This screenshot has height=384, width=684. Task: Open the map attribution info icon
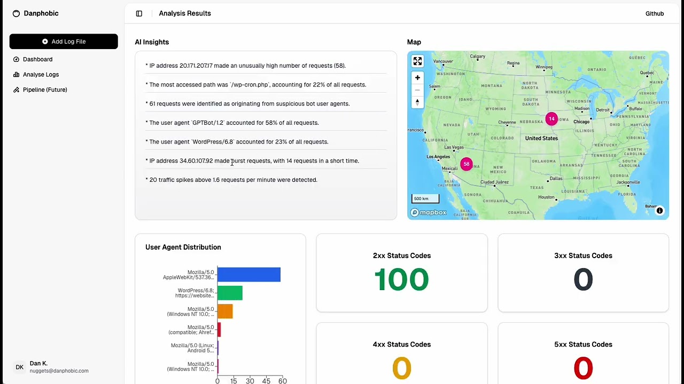[659, 211]
